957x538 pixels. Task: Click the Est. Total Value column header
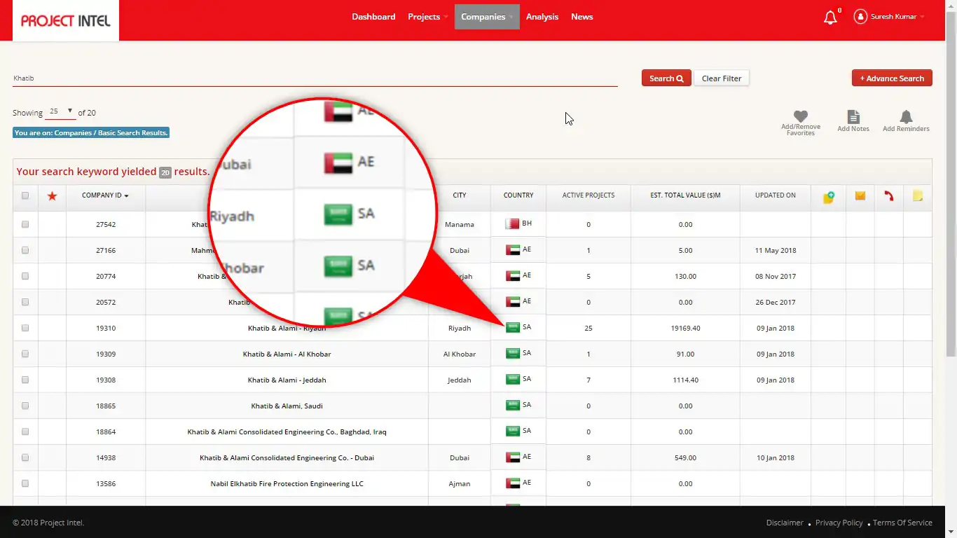click(x=685, y=195)
